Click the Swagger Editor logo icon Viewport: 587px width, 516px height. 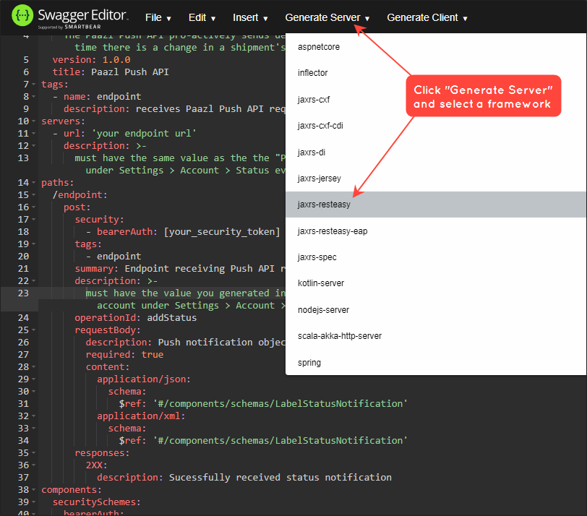[x=22, y=15]
